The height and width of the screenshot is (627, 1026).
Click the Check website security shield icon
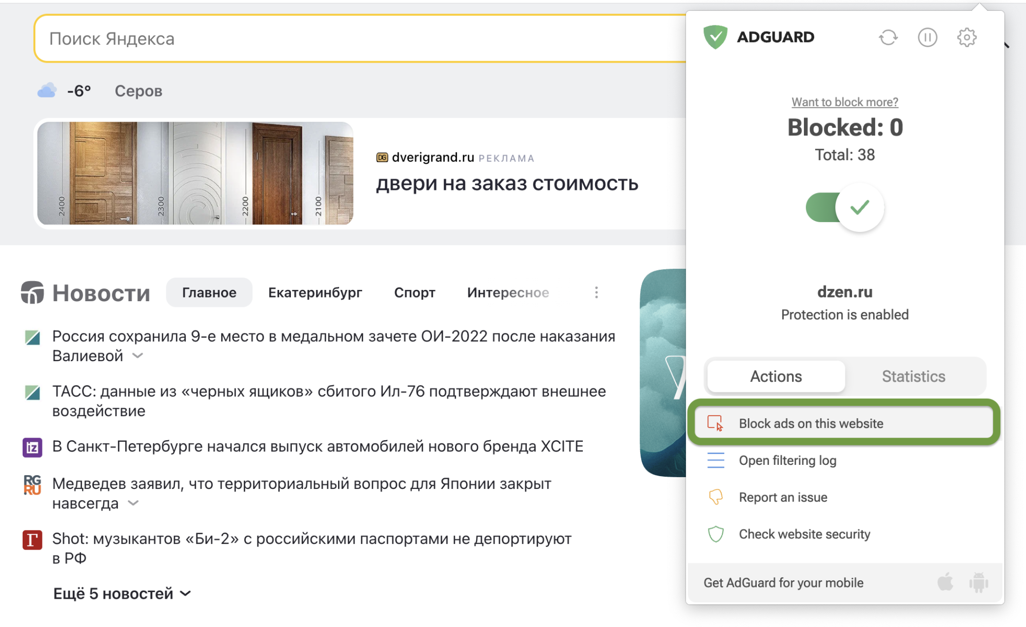715,534
